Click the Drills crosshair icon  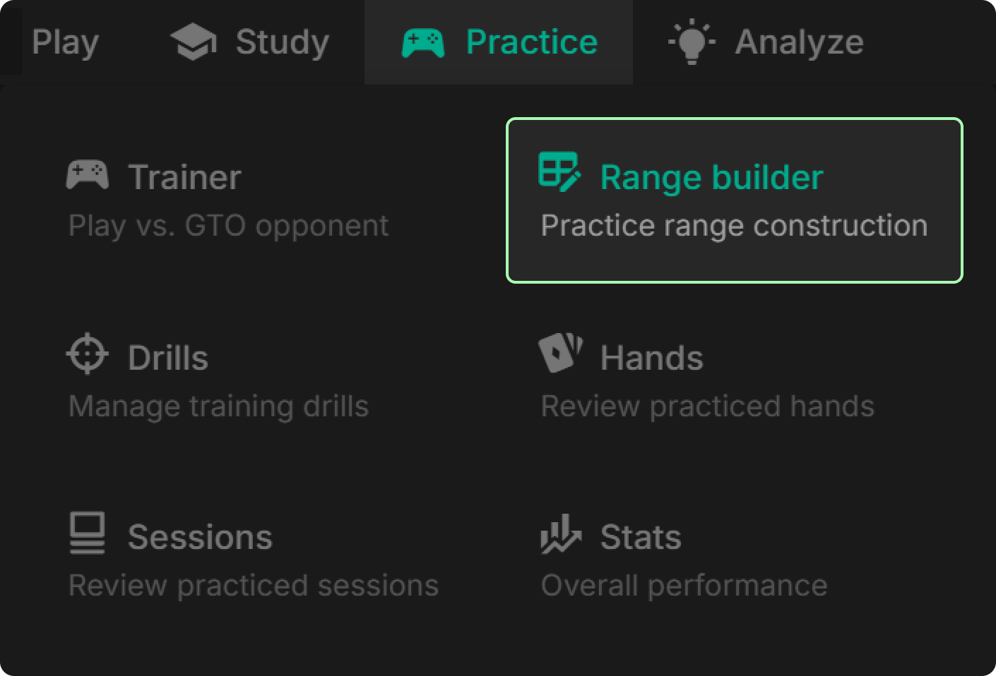click(x=88, y=354)
